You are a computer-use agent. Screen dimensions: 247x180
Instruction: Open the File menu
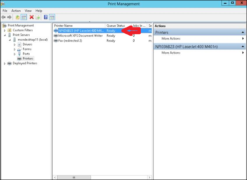click(x=5, y=11)
